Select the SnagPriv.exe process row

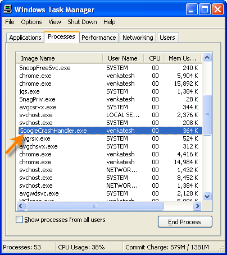click(x=109, y=99)
